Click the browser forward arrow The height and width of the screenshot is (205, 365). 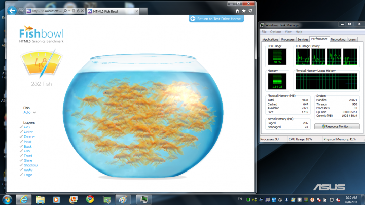[x=21, y=11]
